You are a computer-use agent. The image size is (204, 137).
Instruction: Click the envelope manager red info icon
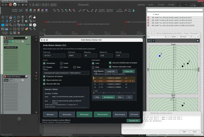point(19,33)
